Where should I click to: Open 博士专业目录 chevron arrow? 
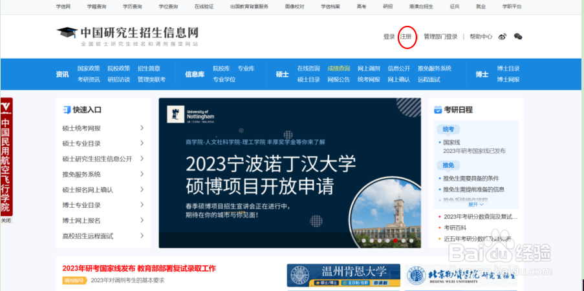(142, 205)
